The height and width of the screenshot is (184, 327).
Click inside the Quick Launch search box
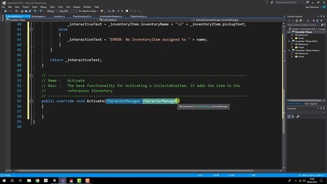coord(290,2)
